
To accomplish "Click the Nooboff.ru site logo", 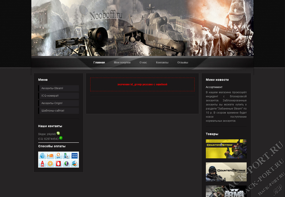I will tap(106, 15).
